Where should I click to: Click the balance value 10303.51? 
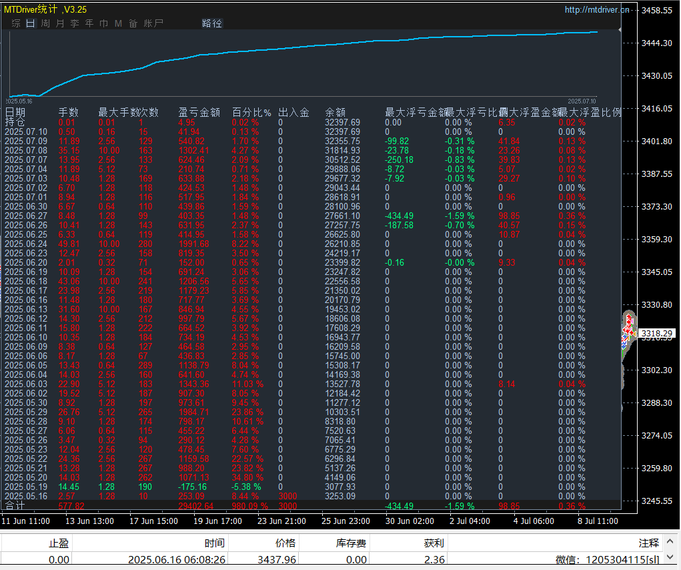click(x=342, y=412)
